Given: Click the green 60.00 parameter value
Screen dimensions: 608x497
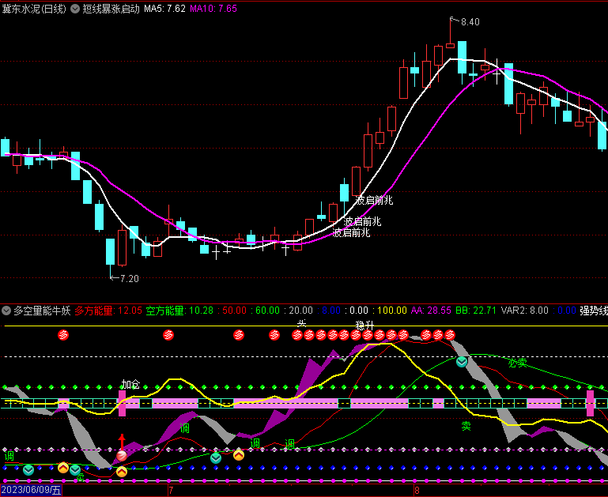Looking at the screenshot, I should [x=267, y=311].
